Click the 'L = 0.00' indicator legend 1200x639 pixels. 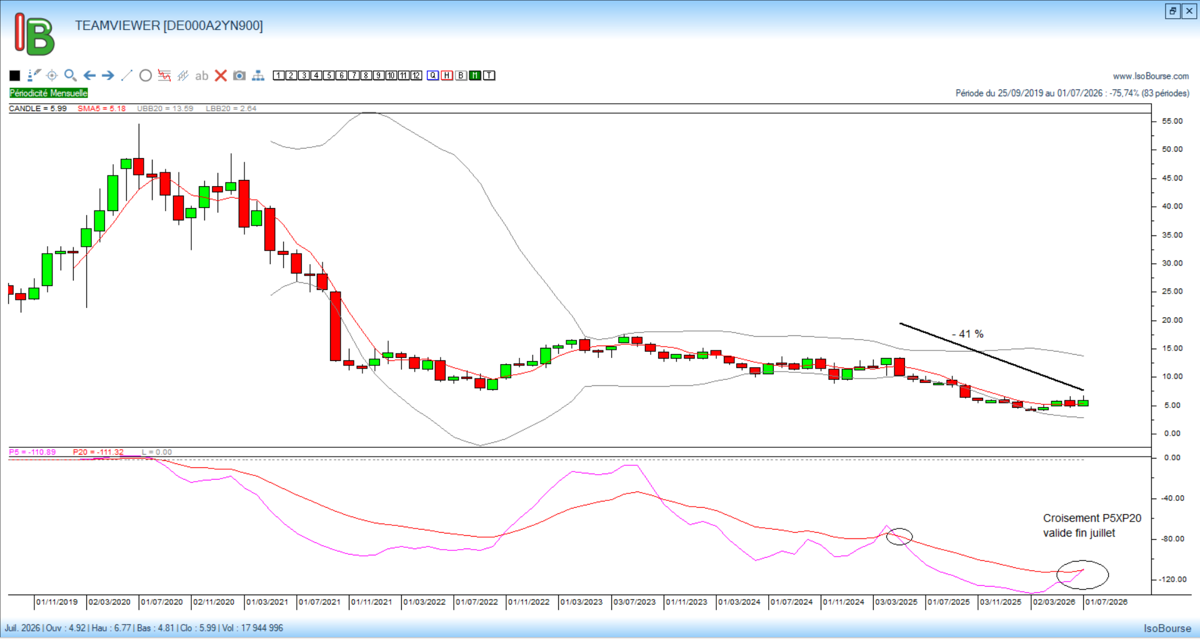[x=157, y=452]
